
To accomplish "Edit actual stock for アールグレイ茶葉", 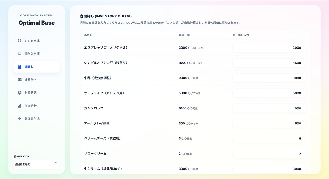I will click(269, 123).
